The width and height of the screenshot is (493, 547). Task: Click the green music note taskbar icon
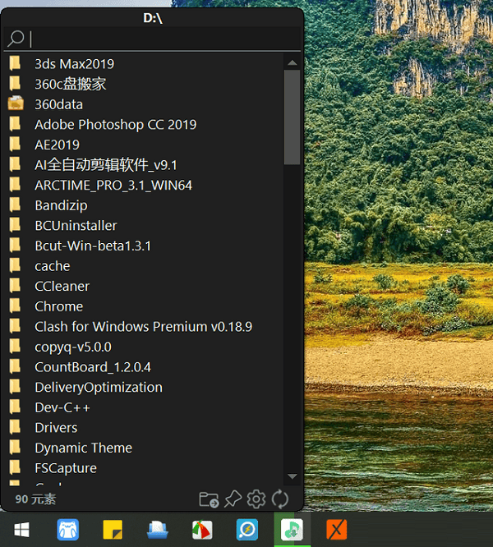[x=292, y=530]
